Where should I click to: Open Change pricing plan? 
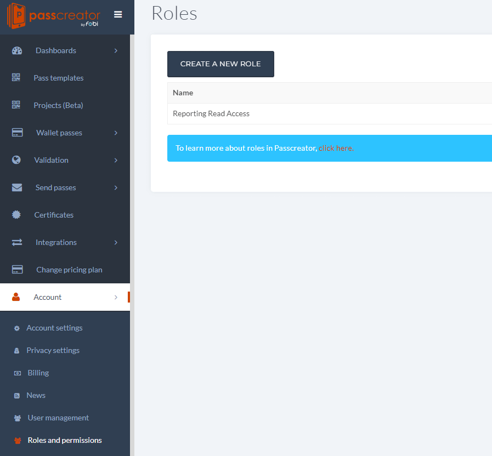point(65,270)
